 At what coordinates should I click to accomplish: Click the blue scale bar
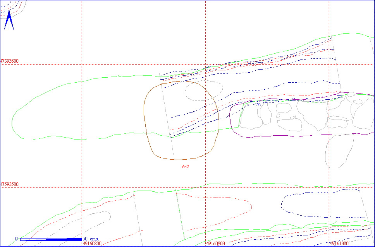pyautogui.click(x=51, y=239)
